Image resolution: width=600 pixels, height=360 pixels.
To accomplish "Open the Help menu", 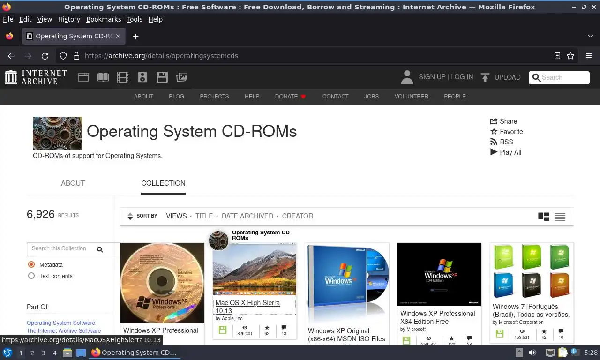I will (x=156, y=19).
